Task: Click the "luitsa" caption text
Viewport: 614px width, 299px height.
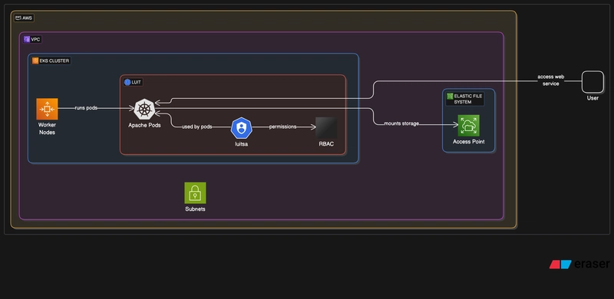Action: 241,144
